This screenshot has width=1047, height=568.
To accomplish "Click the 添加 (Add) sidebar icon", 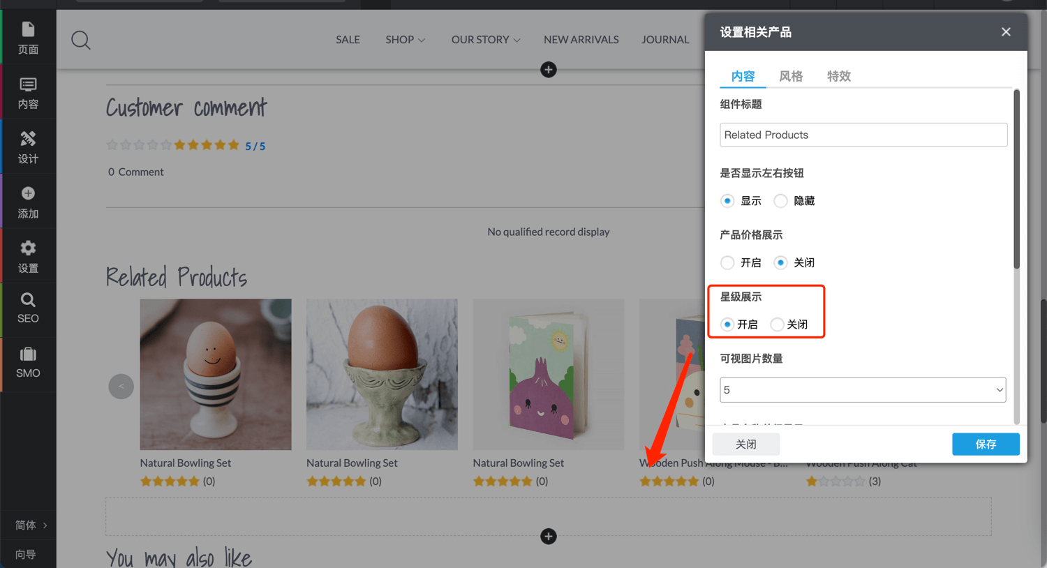I will click(28, 202).
